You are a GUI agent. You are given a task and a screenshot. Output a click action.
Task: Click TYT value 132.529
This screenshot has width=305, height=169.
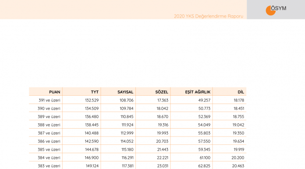click(92, 100)
